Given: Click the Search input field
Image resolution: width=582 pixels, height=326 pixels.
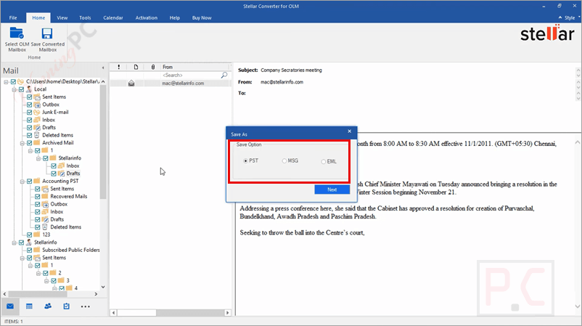Looking at the screenshot, I should pos(191,75).
